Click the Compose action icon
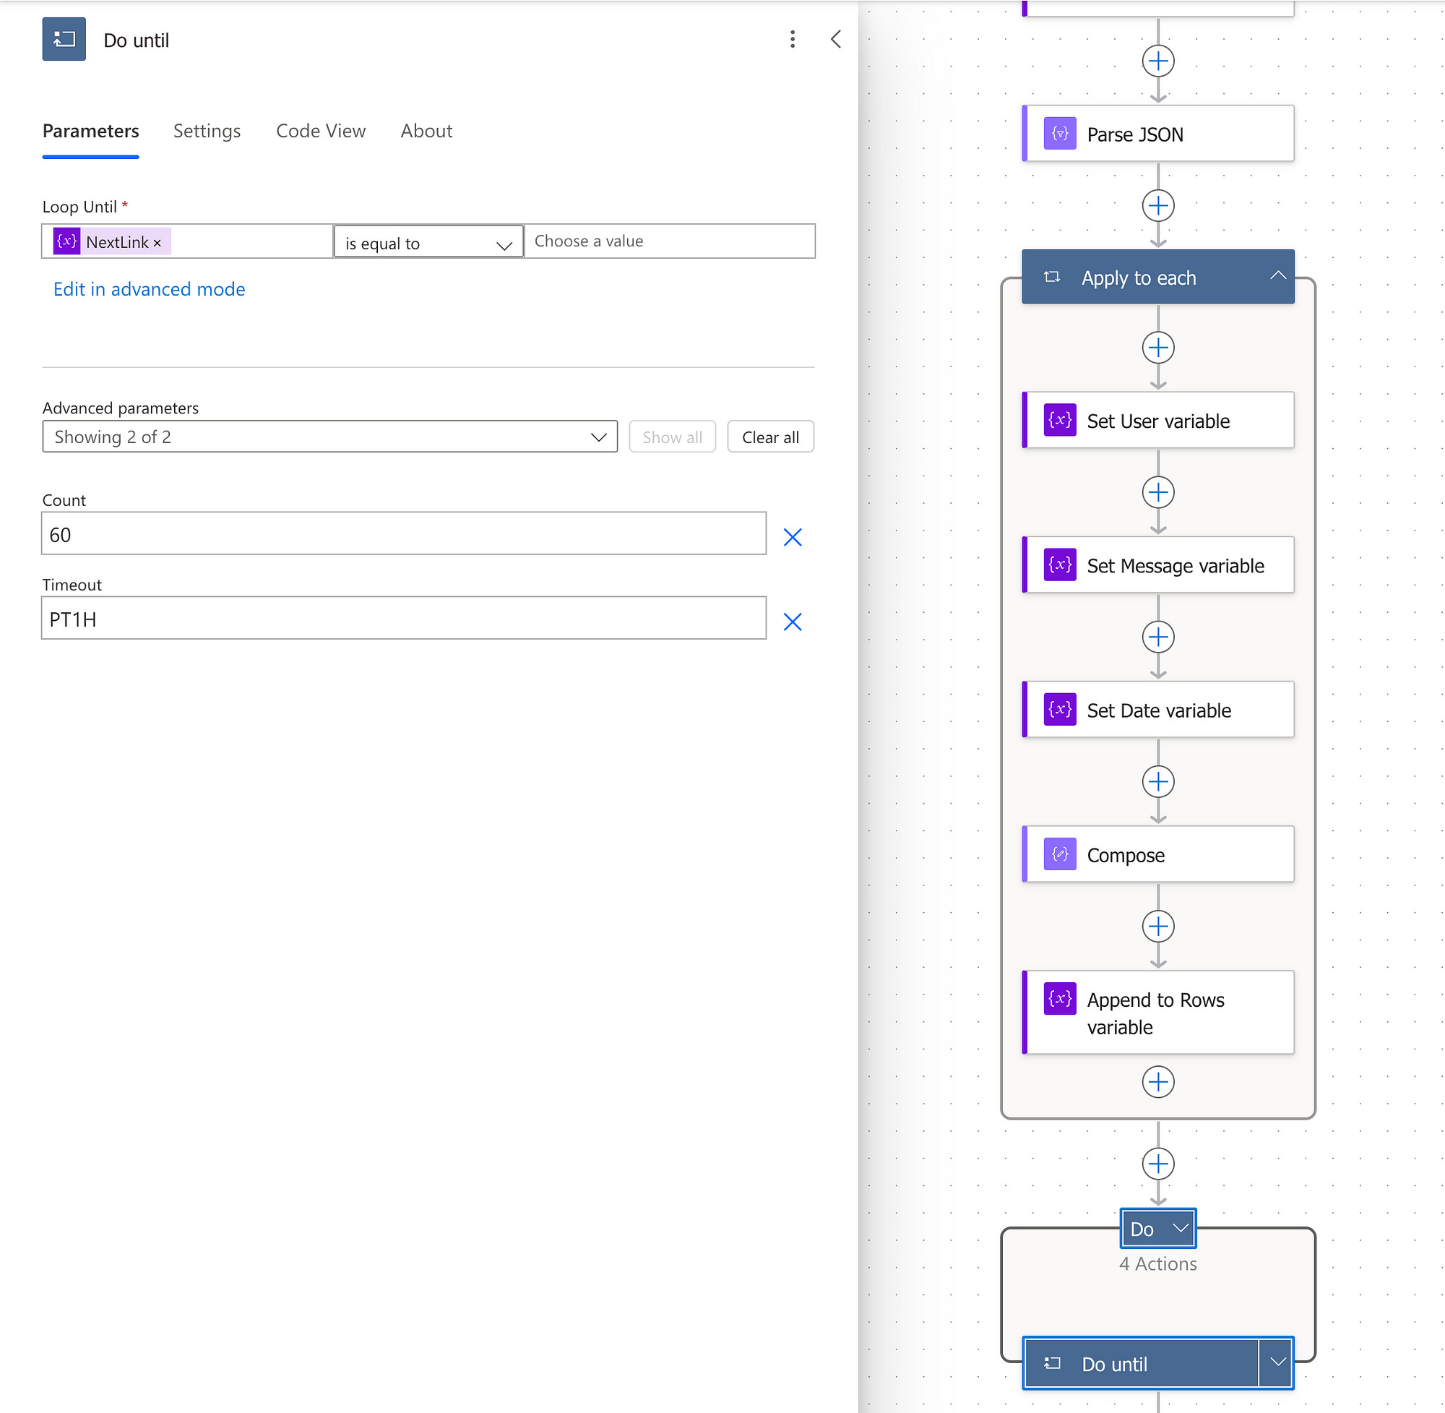The height and width of the screenshot is (1413, 1445). pyautogui.click(x=1059, y=854)
